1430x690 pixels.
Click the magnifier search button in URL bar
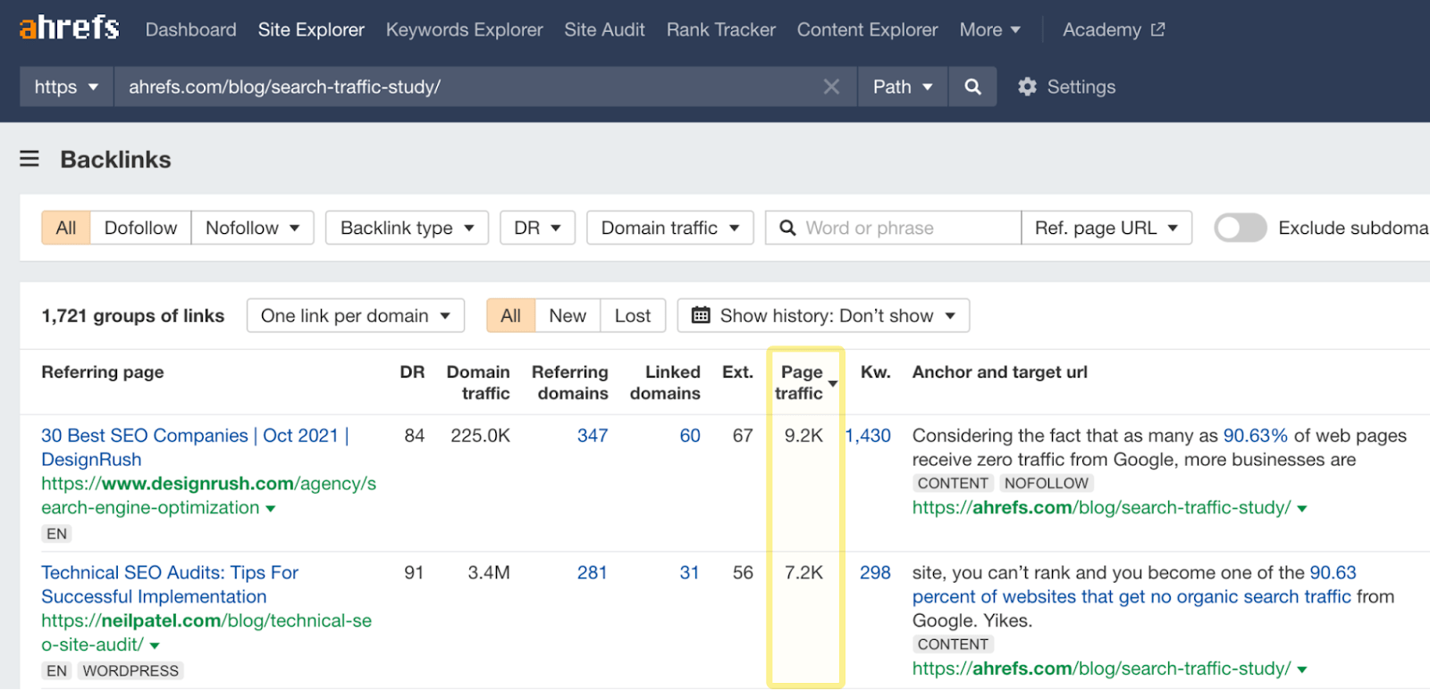click(x=972, y=87)
